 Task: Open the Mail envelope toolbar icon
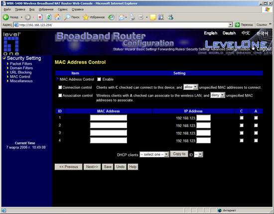121,17
